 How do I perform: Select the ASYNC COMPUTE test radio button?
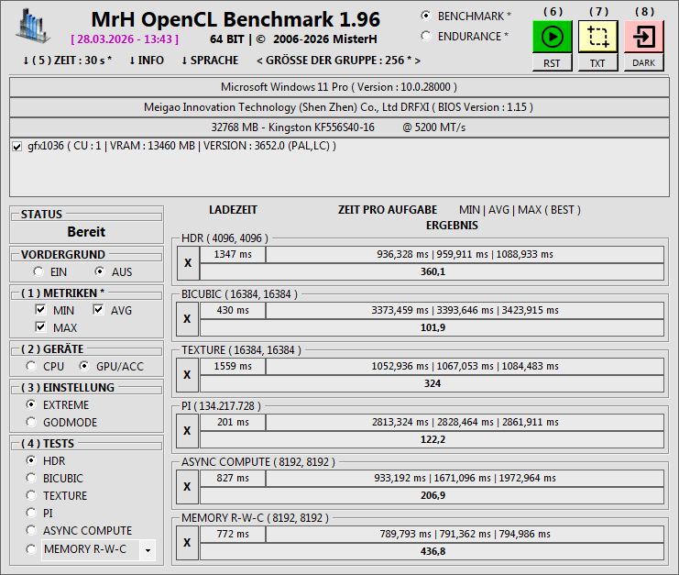[31, 530]
